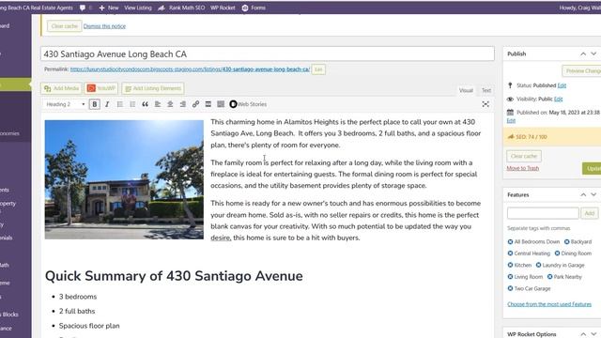Choose from the most used Features

pyautogui.click(x=549, y=304)
